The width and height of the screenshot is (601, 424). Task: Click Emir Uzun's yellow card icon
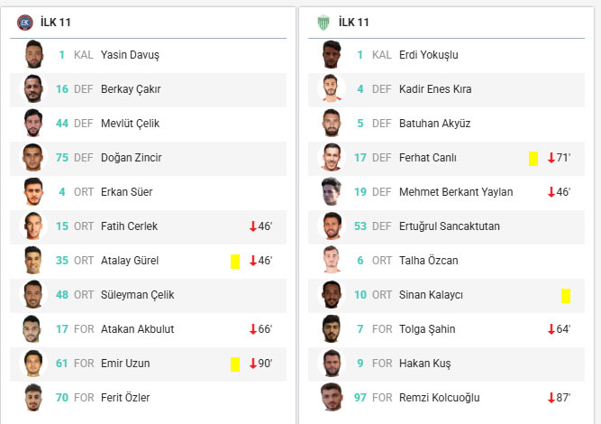coord(235,364)
